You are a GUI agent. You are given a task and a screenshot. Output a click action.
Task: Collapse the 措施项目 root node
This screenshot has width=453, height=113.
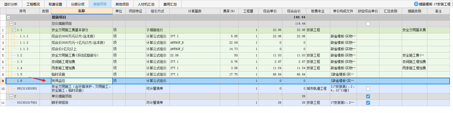click(x=8, y=17)
